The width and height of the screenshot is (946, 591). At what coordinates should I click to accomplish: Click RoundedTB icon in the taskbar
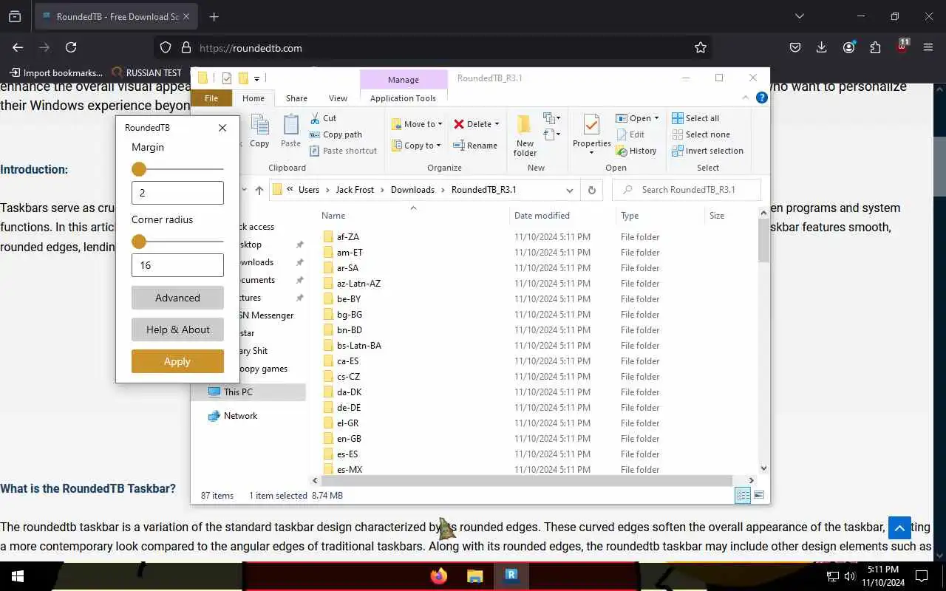point(511,576)
